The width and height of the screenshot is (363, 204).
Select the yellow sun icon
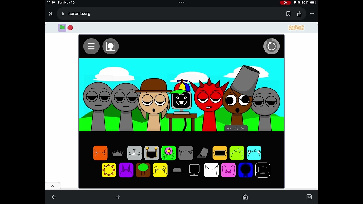pyautogui.click(x=109, y=170)
